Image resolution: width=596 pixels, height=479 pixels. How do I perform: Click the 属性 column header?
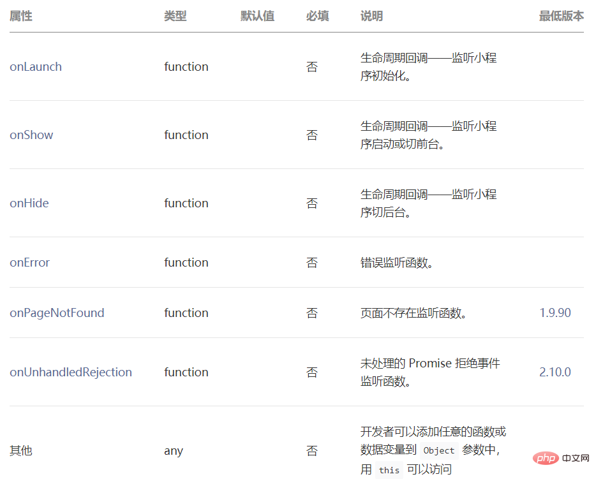coord(20,16)
